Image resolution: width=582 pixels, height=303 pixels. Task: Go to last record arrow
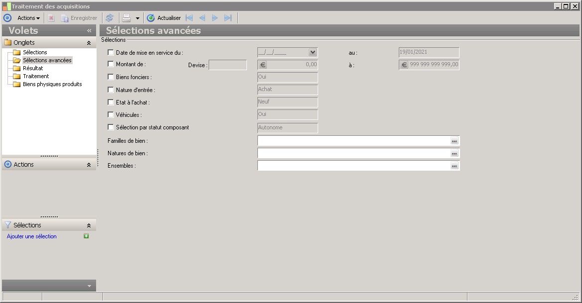point(228,18)
